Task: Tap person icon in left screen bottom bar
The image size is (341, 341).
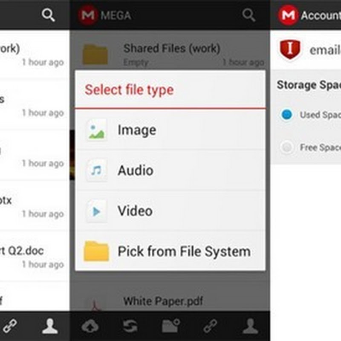Action: 50,326
